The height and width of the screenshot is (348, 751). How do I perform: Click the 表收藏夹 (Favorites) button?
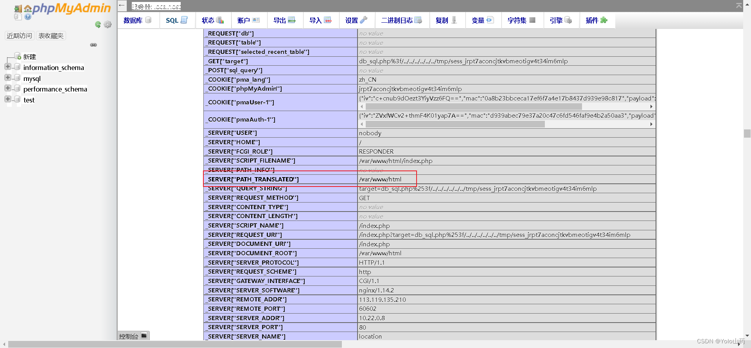(51, 36)
